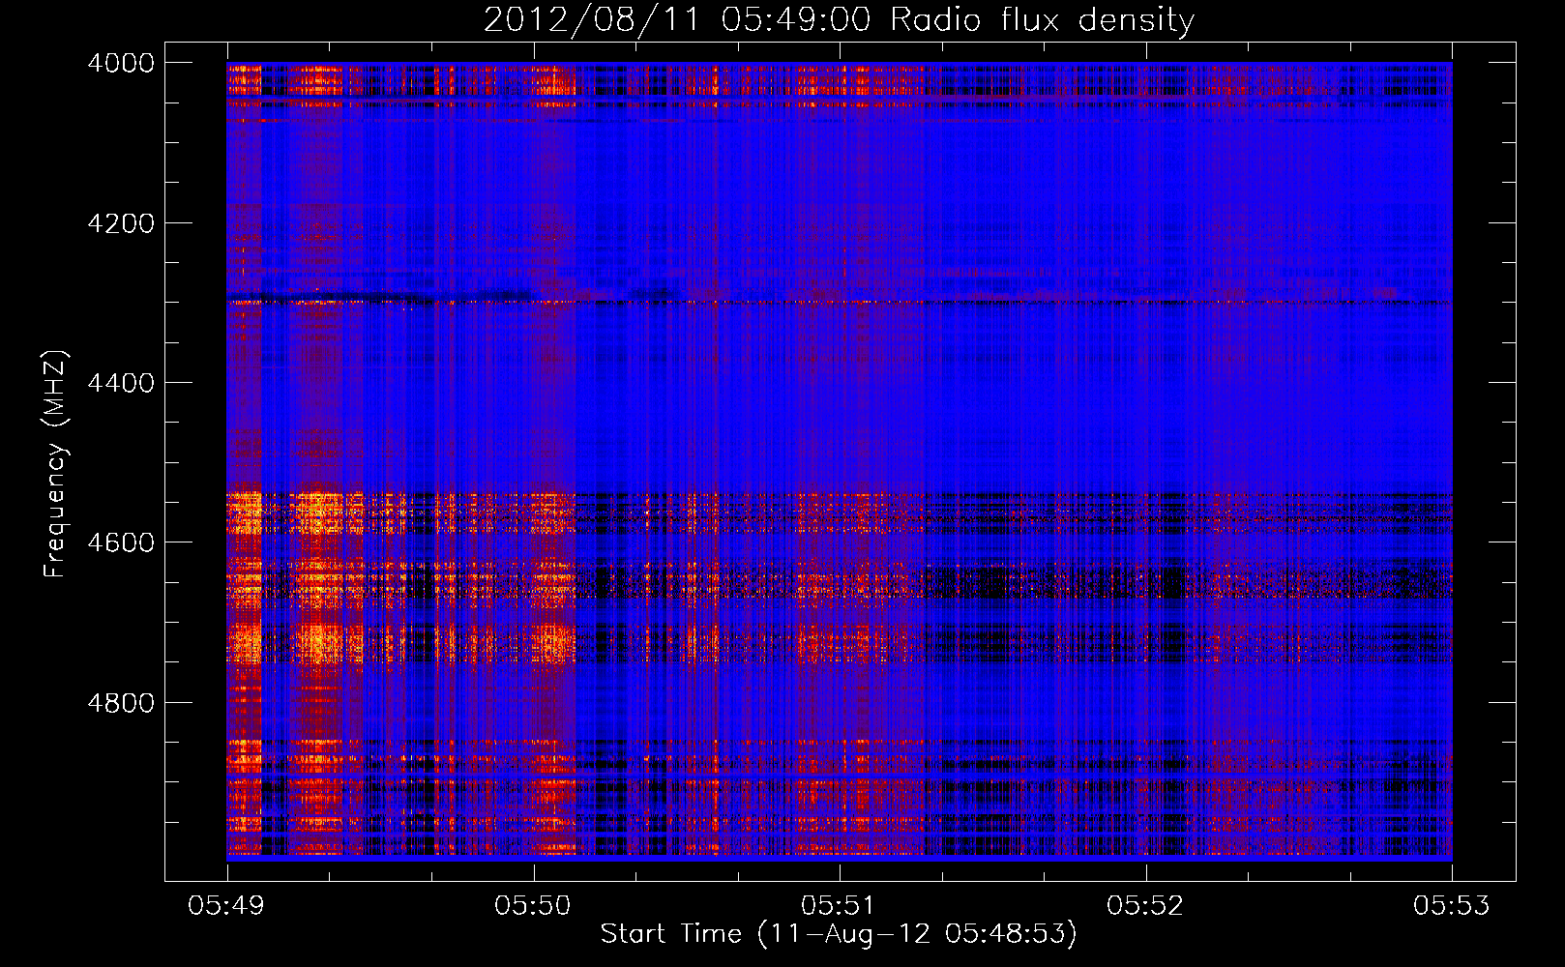Click the 'Start Time (11-Aug-12 05:48:53)' label

click(x=839, y=934)
